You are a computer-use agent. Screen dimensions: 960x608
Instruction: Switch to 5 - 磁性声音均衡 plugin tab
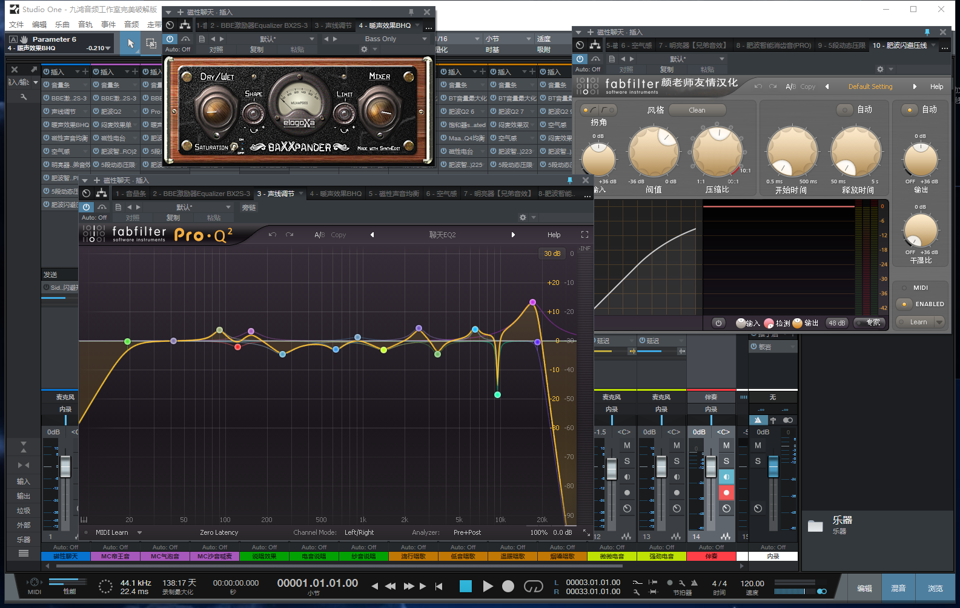pos(394,194)
